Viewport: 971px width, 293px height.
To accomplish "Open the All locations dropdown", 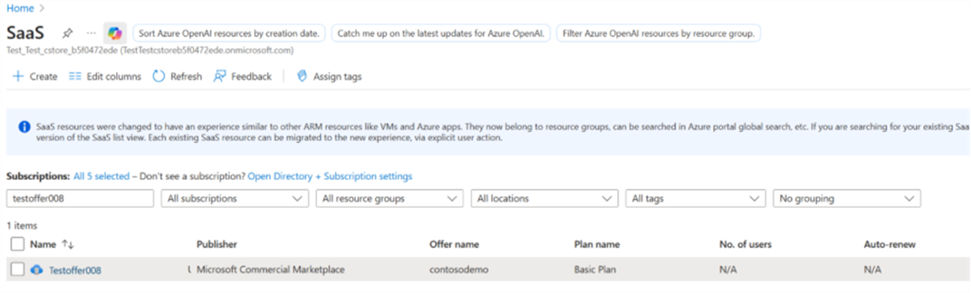I will coord(544,199).
